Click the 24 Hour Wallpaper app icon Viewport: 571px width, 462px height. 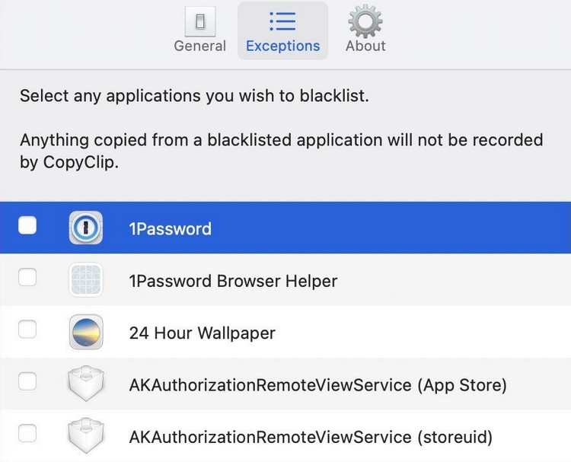click(85, 332)
